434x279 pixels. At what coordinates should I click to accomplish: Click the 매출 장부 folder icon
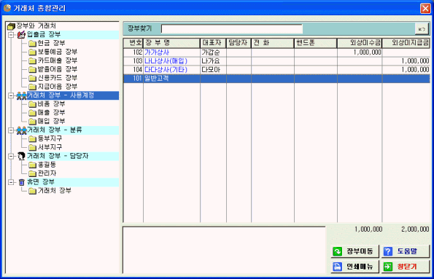pyautogui.click(x=32, y=113)
